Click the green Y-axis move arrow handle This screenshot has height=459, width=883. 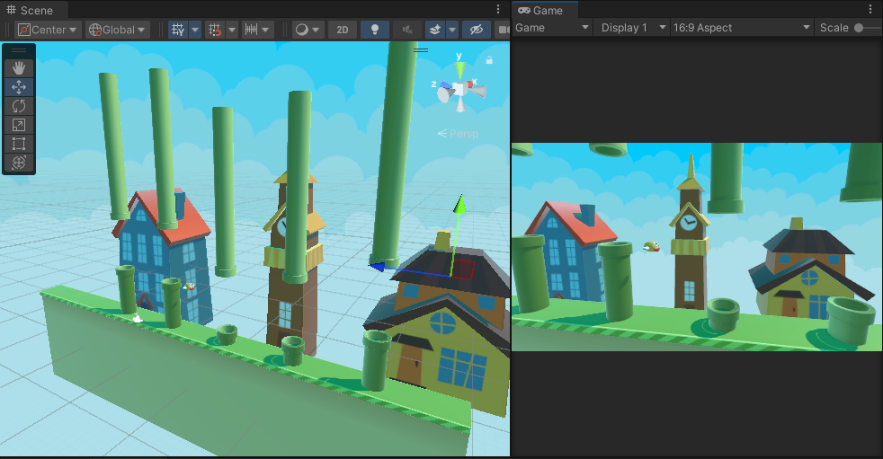[x=460, y=203]
